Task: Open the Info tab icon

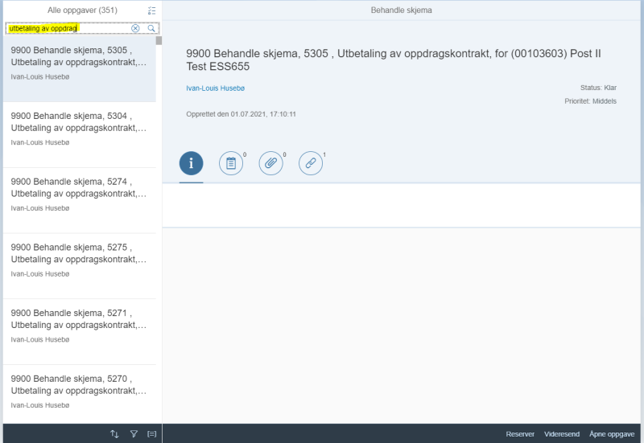Action: click(x=191, y=163)
